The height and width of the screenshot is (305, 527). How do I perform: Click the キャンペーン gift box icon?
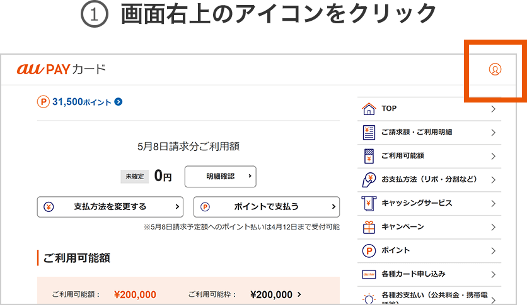tap(369, 227)
